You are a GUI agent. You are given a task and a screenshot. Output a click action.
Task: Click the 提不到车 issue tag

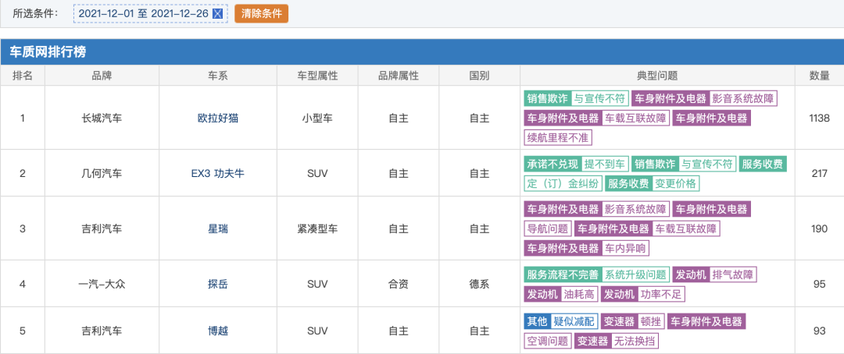point(605,164)
